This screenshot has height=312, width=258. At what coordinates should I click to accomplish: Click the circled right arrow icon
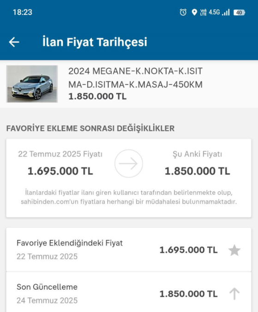[x=129, y=163]
